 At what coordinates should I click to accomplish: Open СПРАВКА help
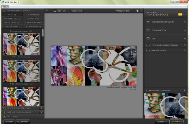[x=9, y=122]
